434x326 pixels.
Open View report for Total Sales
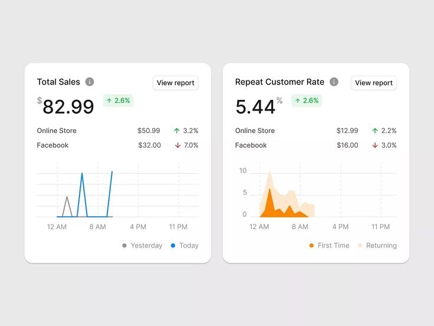[x=175, y=83]
